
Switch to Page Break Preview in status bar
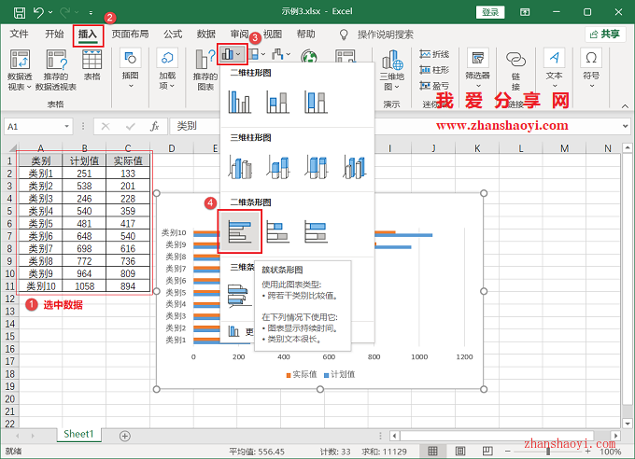[487, 451]
